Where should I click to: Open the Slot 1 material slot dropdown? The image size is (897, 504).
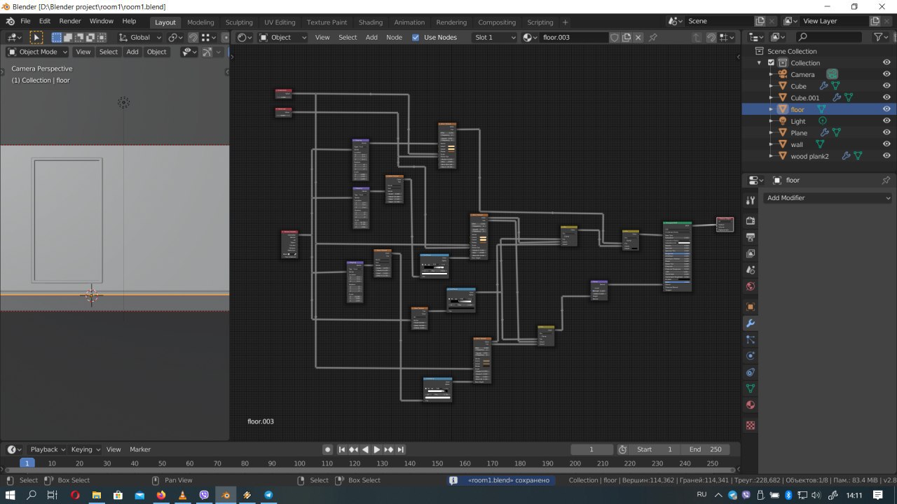[x=495, y=37]
